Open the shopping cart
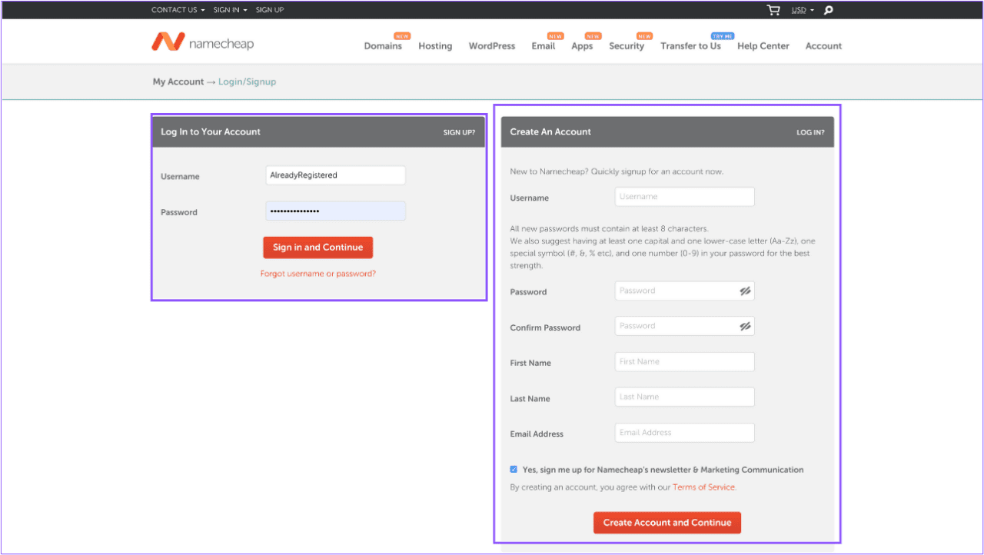984x555 pixels. click(x=773, y=10)
